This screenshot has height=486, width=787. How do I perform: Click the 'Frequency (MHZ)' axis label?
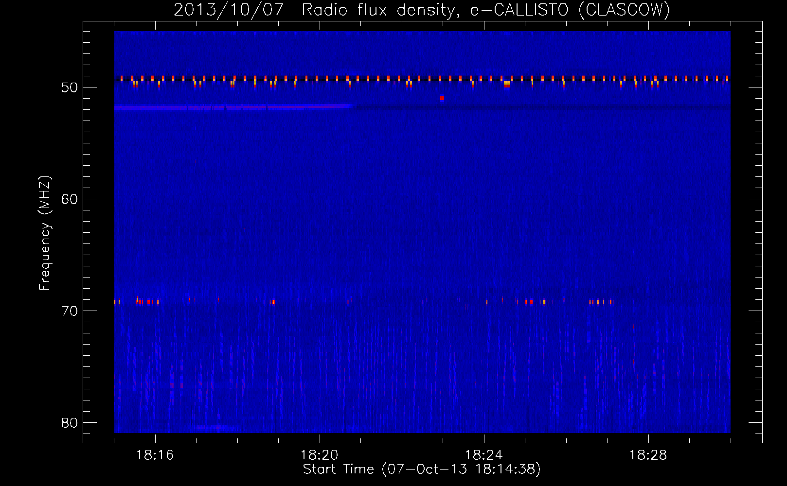44,233
